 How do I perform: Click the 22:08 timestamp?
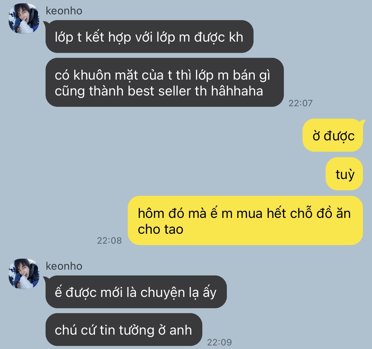[x=109, y=240]
